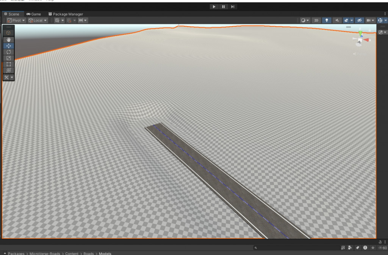
Task: Open the Pivot handle position dropdown
Action: (16, 20)
